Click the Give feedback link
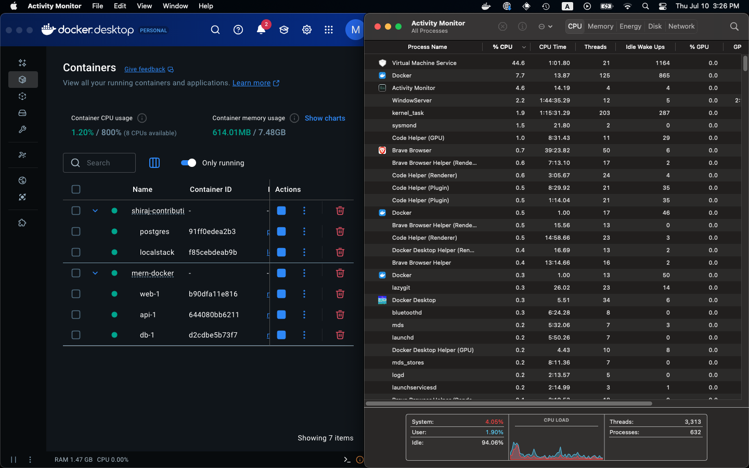Image resolution: width=749 pixels, height=468 pixels. (x=145, y=69)
